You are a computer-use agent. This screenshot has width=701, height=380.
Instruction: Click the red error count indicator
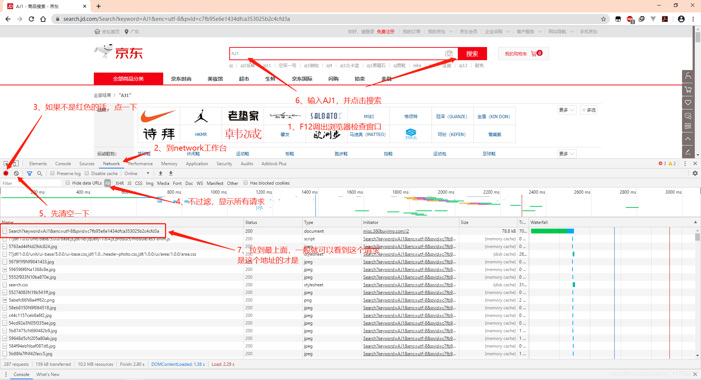(662, 163)
